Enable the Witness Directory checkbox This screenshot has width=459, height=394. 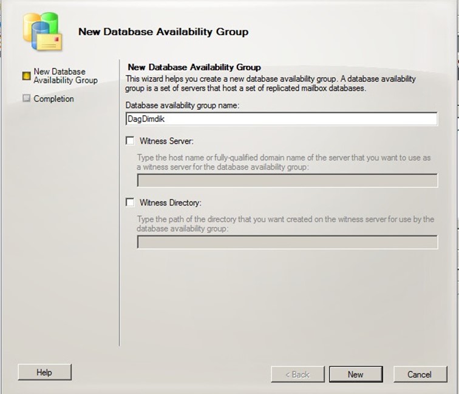click(x=130, y=202)
